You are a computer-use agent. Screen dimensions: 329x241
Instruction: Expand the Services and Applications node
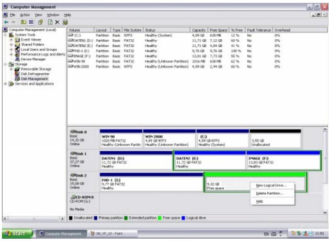(6, 84)
